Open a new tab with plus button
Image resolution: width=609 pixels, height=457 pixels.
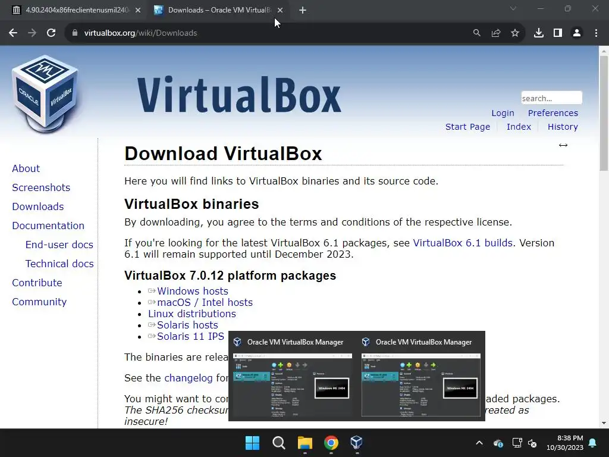(303, 10)
